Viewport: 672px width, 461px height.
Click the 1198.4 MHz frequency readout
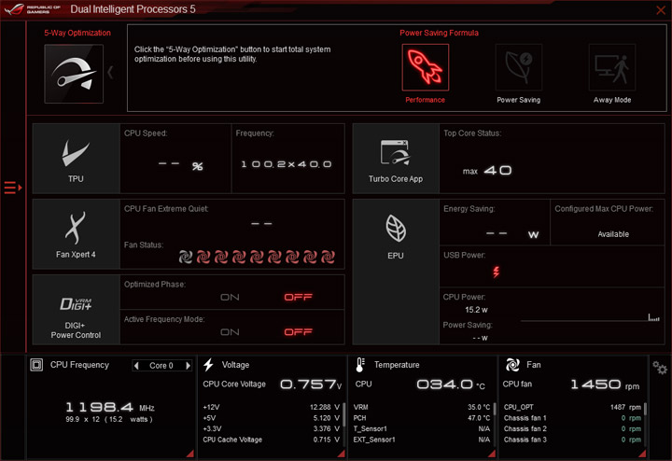coord(110,407)
